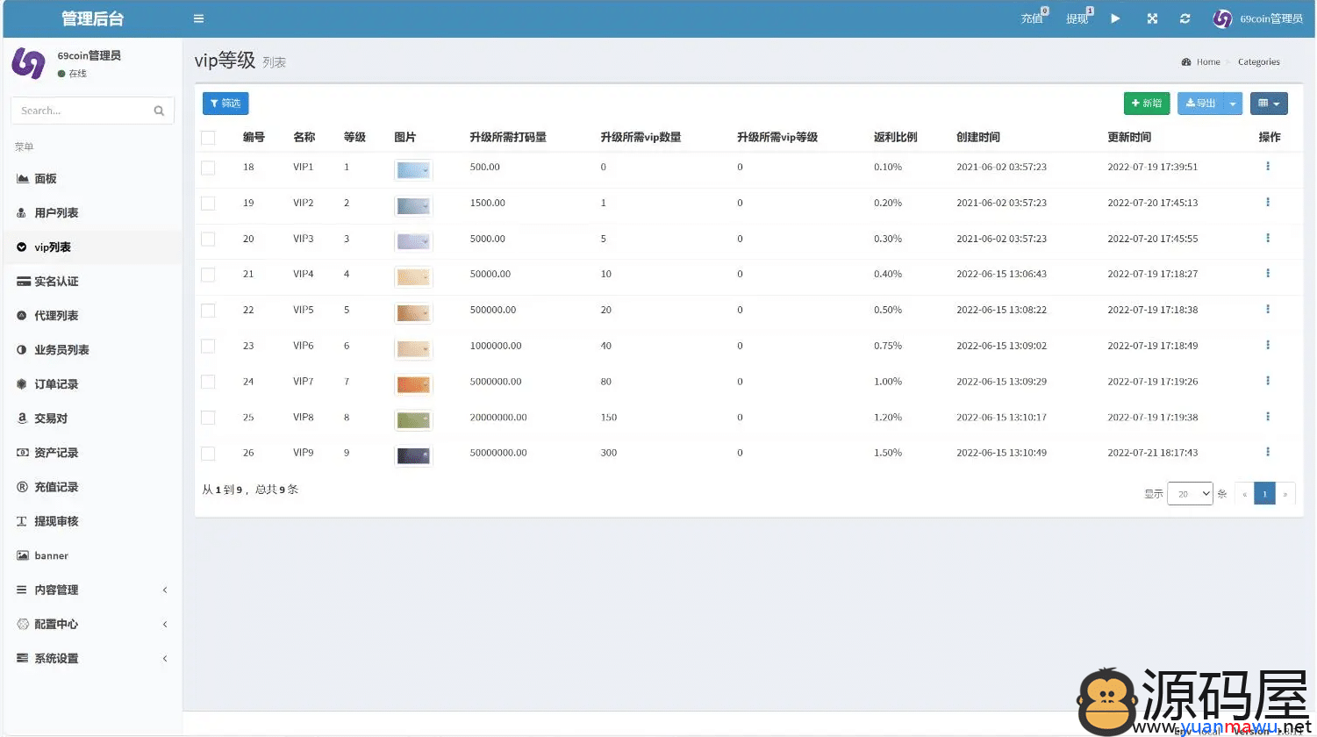The width and height of the screenshot is (1317, 737).
Task: Open 订单记录 in sidebar menu
Action: (x=91, y=383)
